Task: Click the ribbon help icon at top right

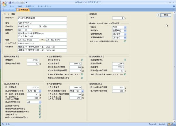Action: 174,6
